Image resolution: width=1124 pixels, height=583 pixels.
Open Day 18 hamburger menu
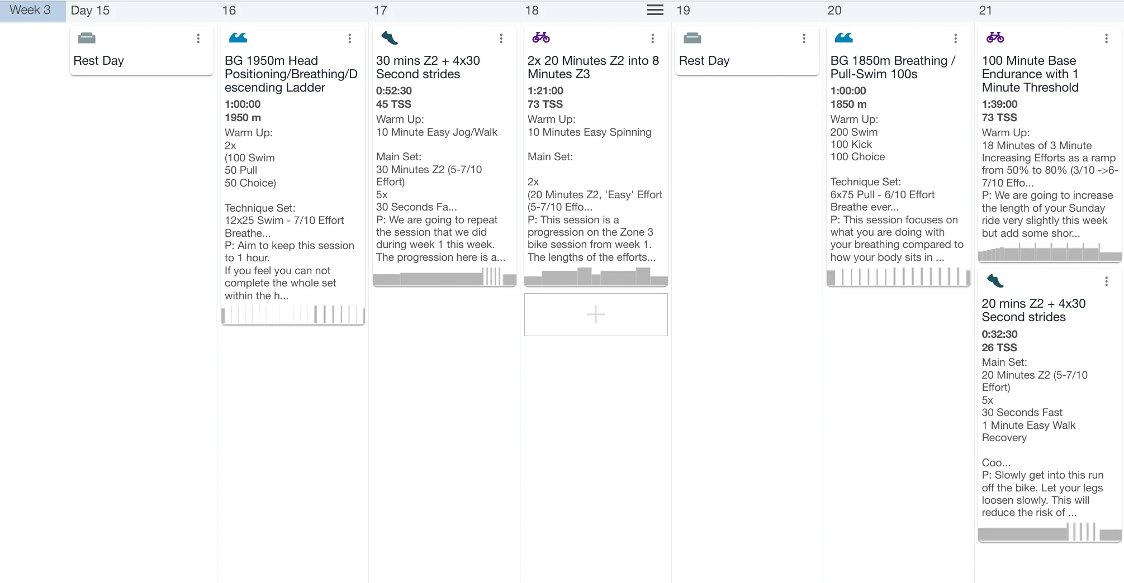coord(655,10)
